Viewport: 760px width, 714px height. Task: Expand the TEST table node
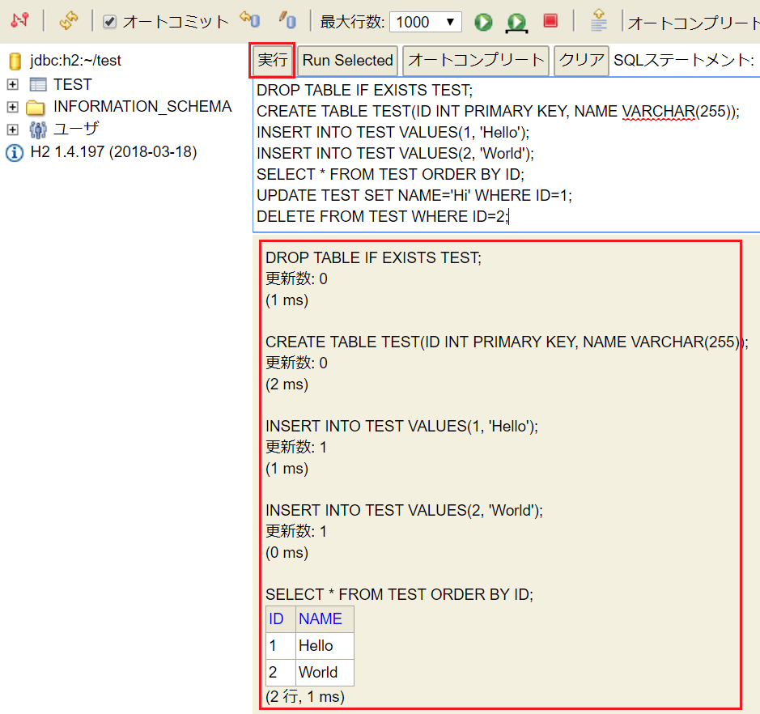point(13,84)
